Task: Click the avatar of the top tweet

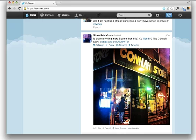Action: [x=87, y=20]
